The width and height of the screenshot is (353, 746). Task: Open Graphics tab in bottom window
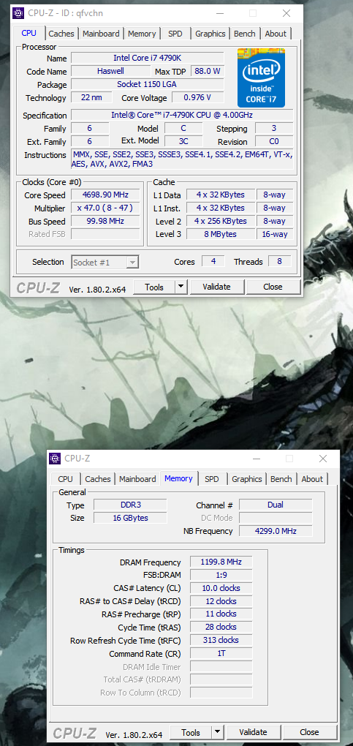click(247, 479)
